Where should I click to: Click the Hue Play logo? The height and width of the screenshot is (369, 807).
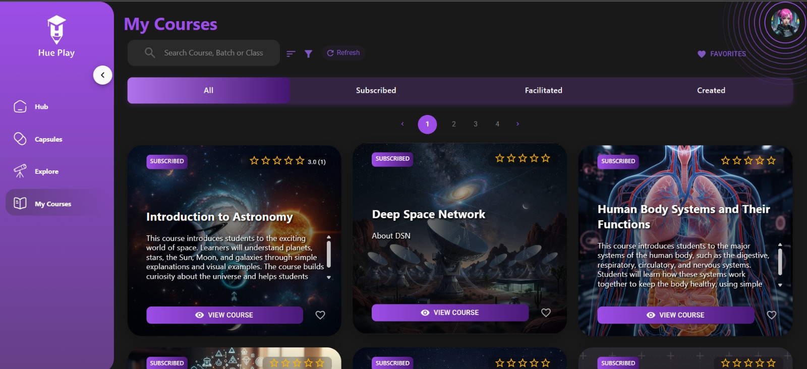tap(56, 36)
